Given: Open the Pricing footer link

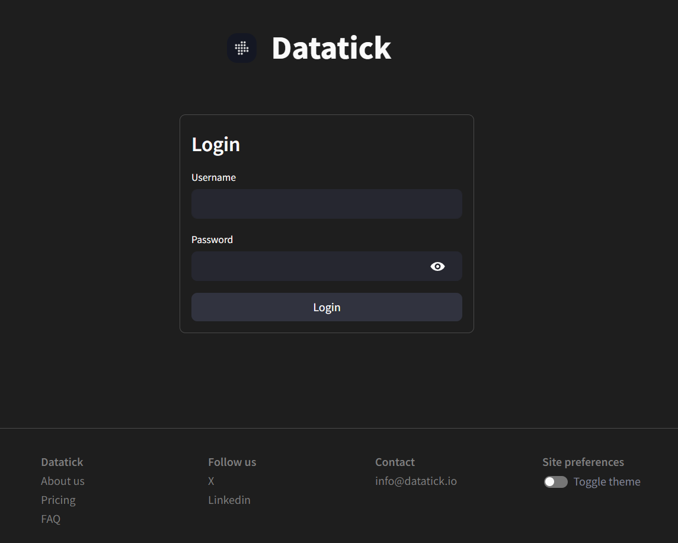Looking at the screenshot, I should tap(58, 500).
